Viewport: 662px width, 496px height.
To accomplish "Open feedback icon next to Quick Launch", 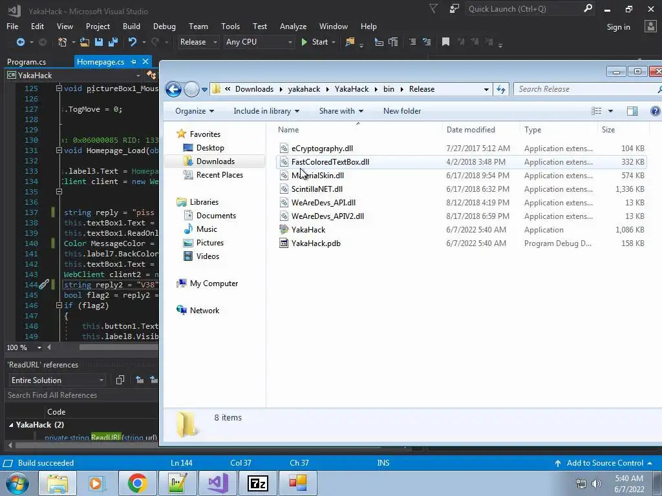I will [x=454, y=8].
